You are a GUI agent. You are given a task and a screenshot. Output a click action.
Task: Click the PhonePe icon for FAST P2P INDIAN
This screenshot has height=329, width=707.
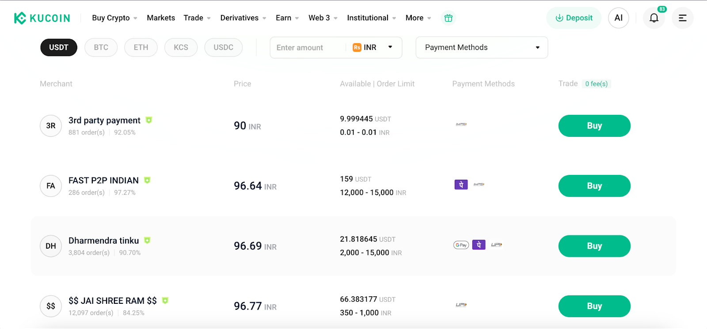click(x=461, y=185)
